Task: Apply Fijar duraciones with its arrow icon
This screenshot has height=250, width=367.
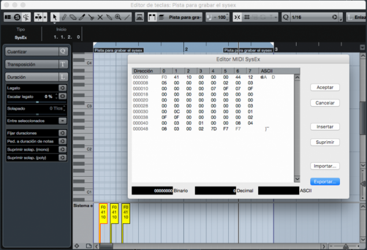Action: (x=62, y=133)
